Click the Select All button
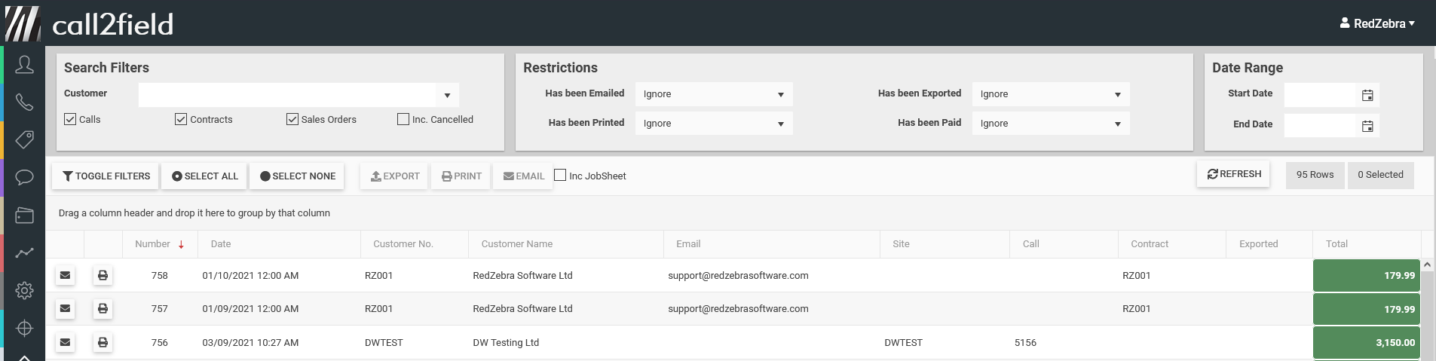Screen dimensions: 1436x361 (204, 176)
